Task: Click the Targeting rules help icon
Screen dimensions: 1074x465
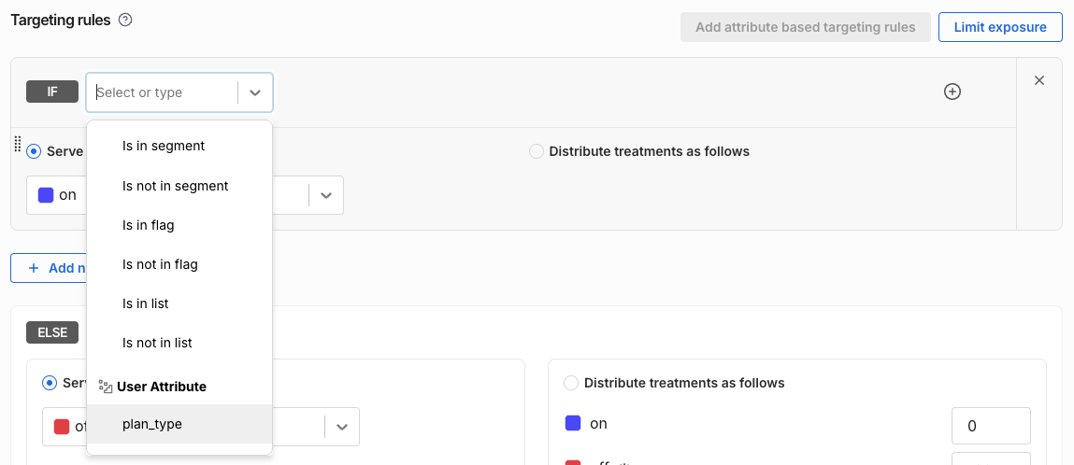Action: (125, 21)
